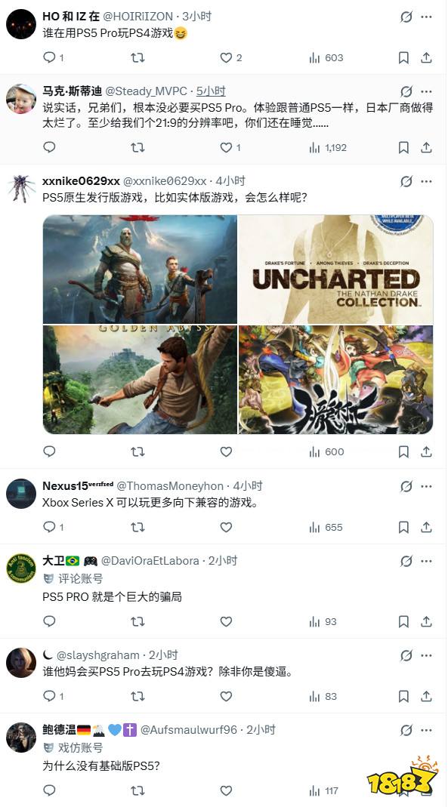Open the @DaviOraEtLabora profile handle
448x807 pixels.
150,560
